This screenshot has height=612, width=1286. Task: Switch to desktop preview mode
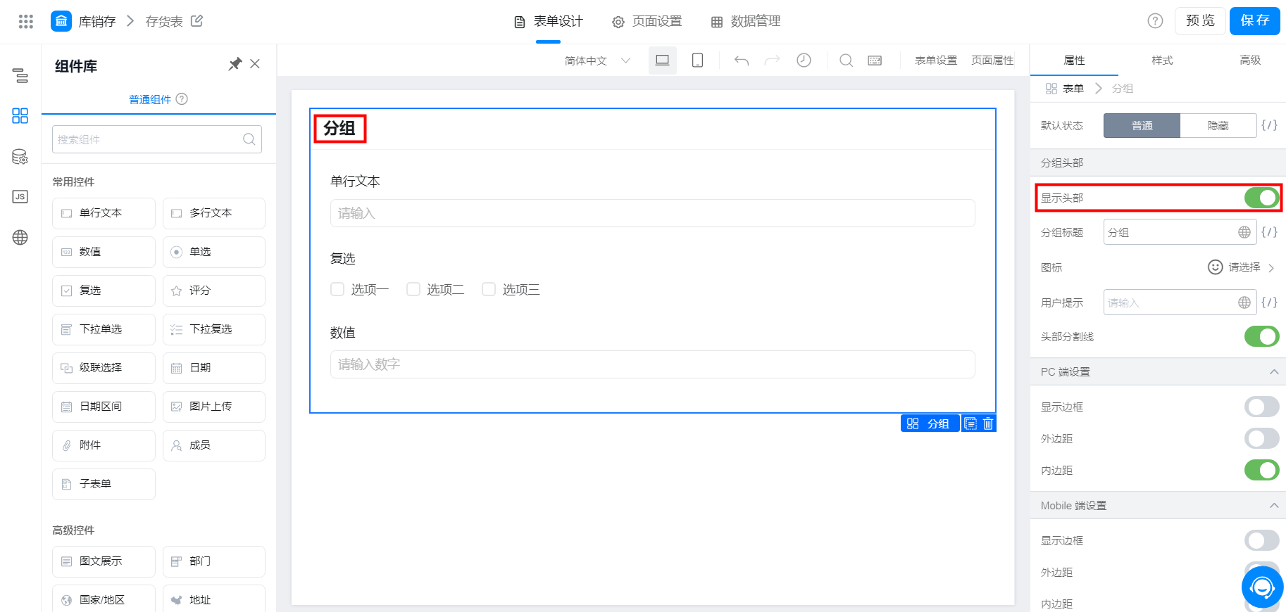click(x=663, y=60)
